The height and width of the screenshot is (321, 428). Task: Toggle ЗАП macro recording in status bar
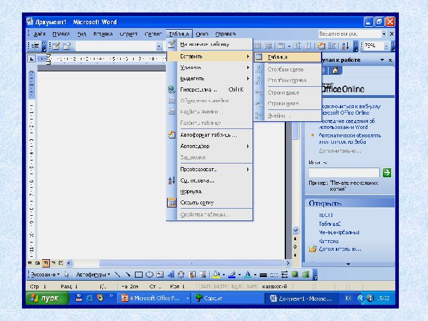click(x=205, y=287)
